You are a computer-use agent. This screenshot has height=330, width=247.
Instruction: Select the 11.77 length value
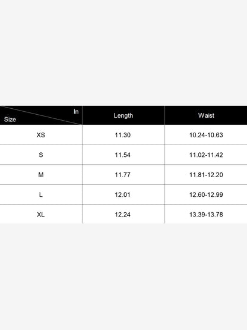(122, 175)
